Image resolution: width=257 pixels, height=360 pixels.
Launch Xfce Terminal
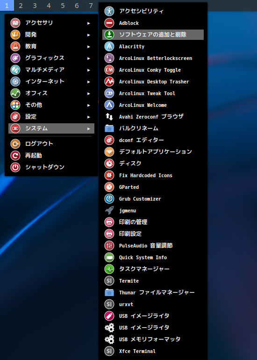coord(153,351)
